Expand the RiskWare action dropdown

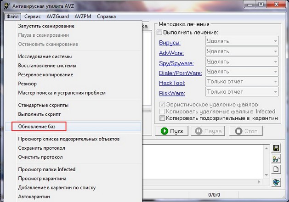pos(241,93)
